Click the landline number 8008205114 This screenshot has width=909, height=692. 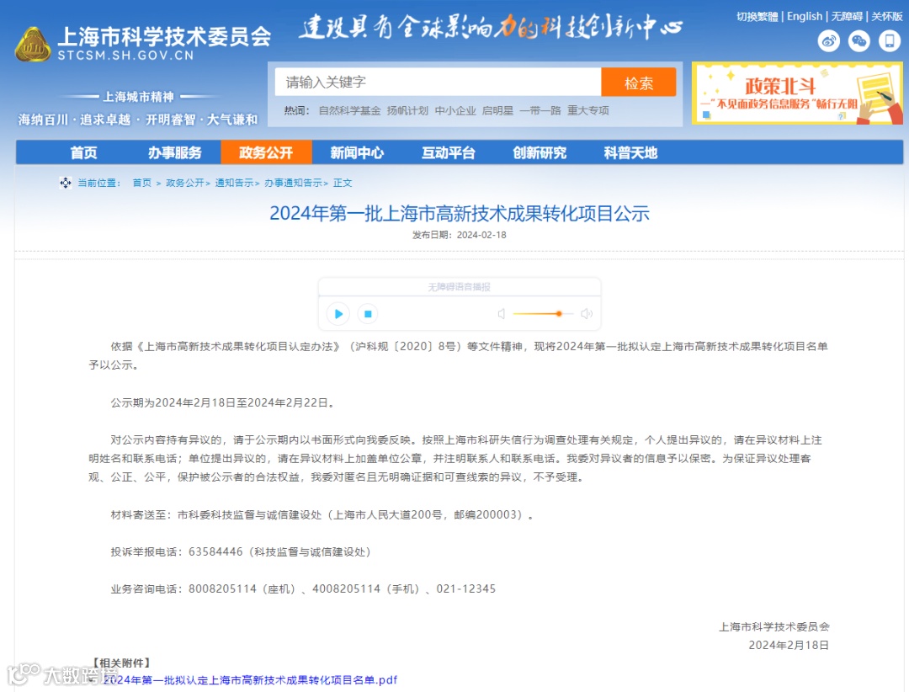222,588
